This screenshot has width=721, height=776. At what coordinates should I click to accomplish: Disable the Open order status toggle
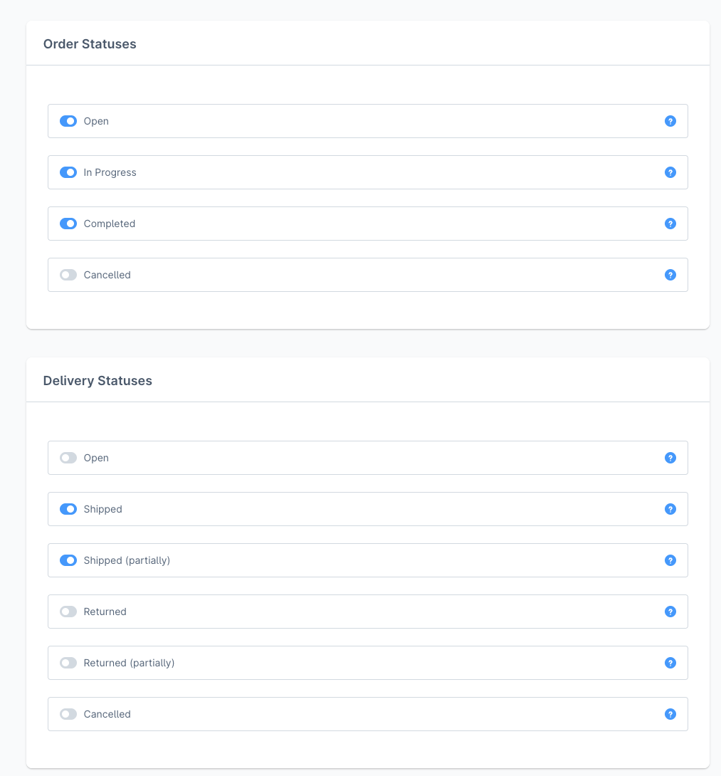68,121
